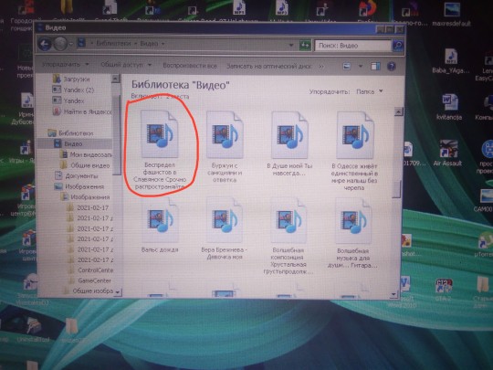Open the view options dropdown arrow
The image size is (493, 370).
(361, 66)
